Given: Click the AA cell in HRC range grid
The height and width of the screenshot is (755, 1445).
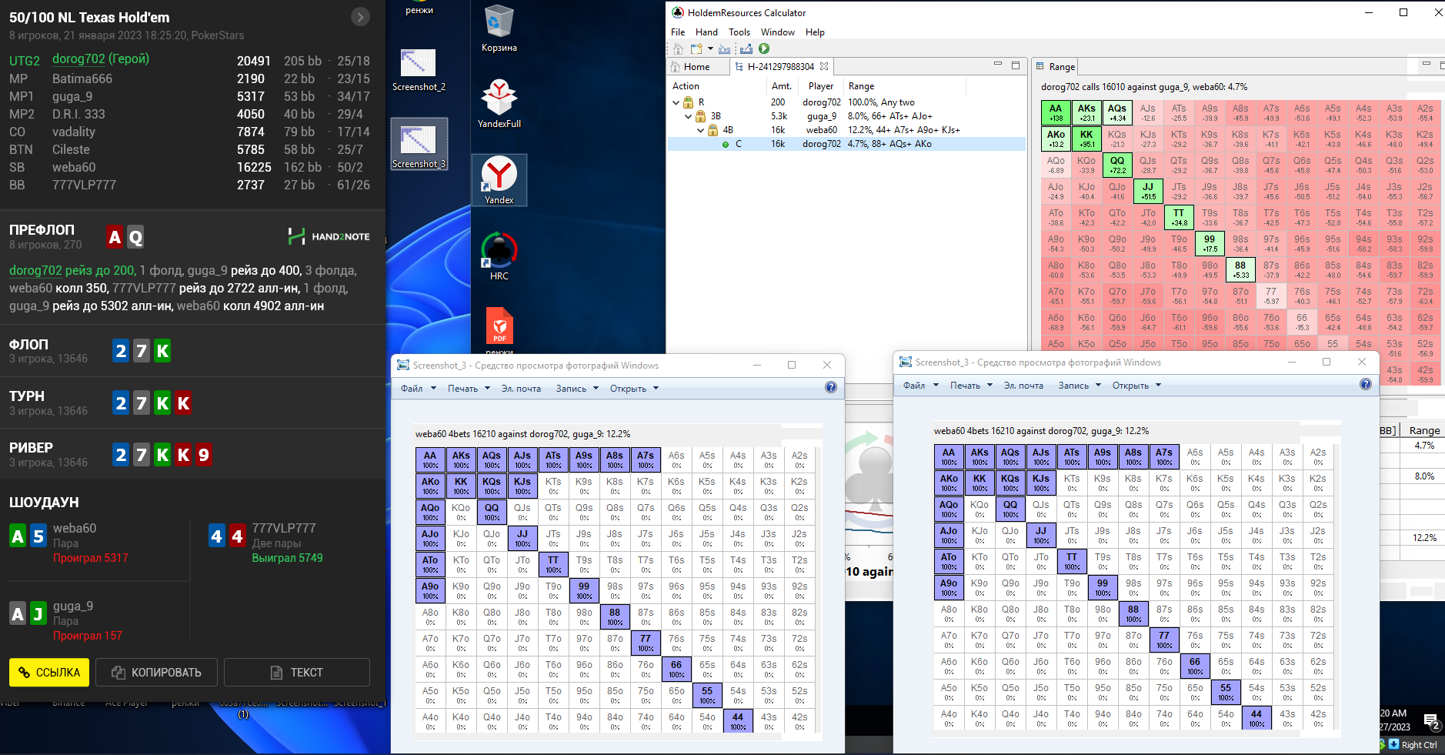Looking at the screenshot, I should (1056, 112).
